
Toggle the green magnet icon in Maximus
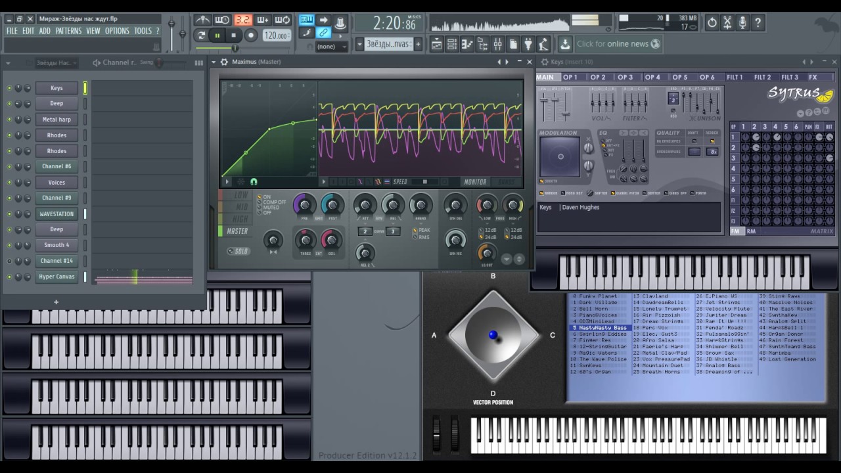point(254,182)
